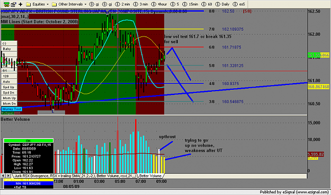The height and width of the screenshot is (195, 331).
Task: Click the 8/8 162.50 Murrey level label
Action: (221, 11)
